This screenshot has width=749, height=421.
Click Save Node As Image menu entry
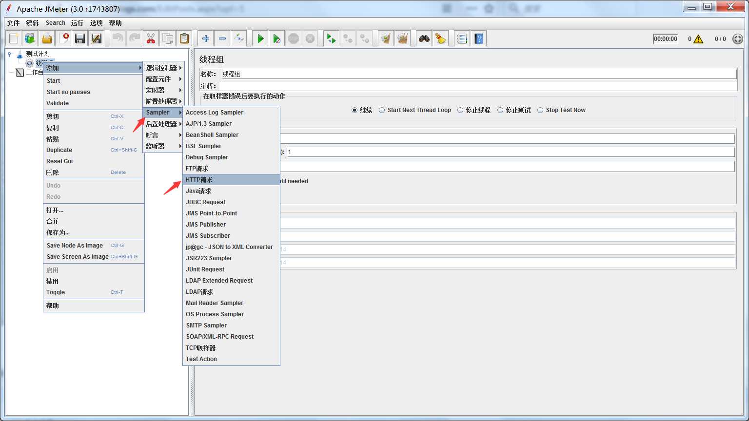click(94, 246)
